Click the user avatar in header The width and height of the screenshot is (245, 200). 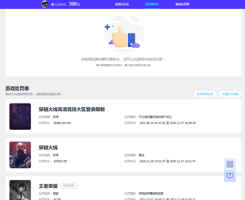(x=45, y=4)
